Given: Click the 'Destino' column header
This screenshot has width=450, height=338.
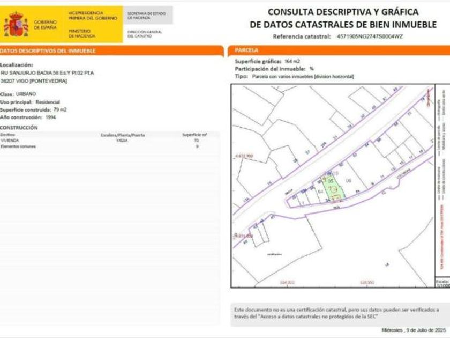Looking at the screenshot, I should click(x=7, y=135).
